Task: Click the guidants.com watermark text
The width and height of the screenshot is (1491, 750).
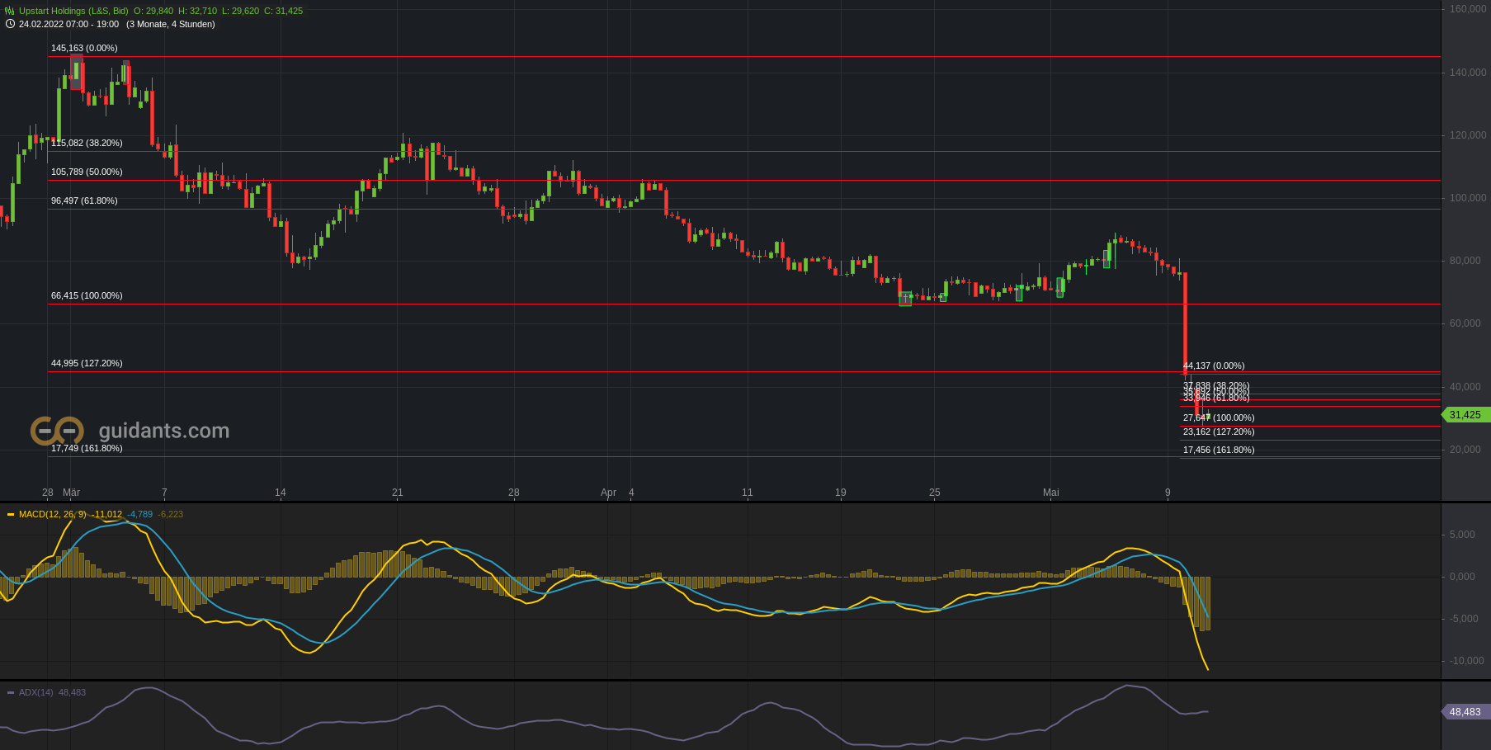Action: point(163,431)
